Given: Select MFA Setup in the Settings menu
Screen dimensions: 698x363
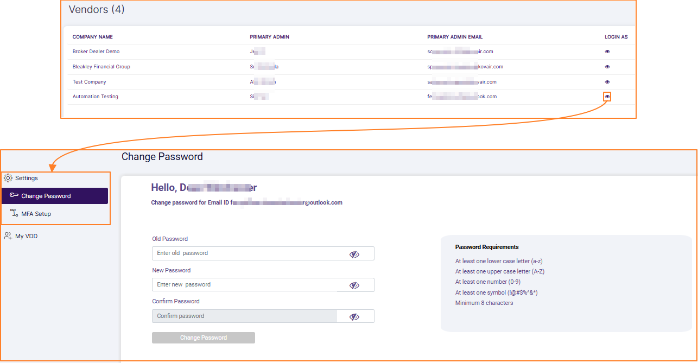Looking at the screenshot, I should pos(37,213).
